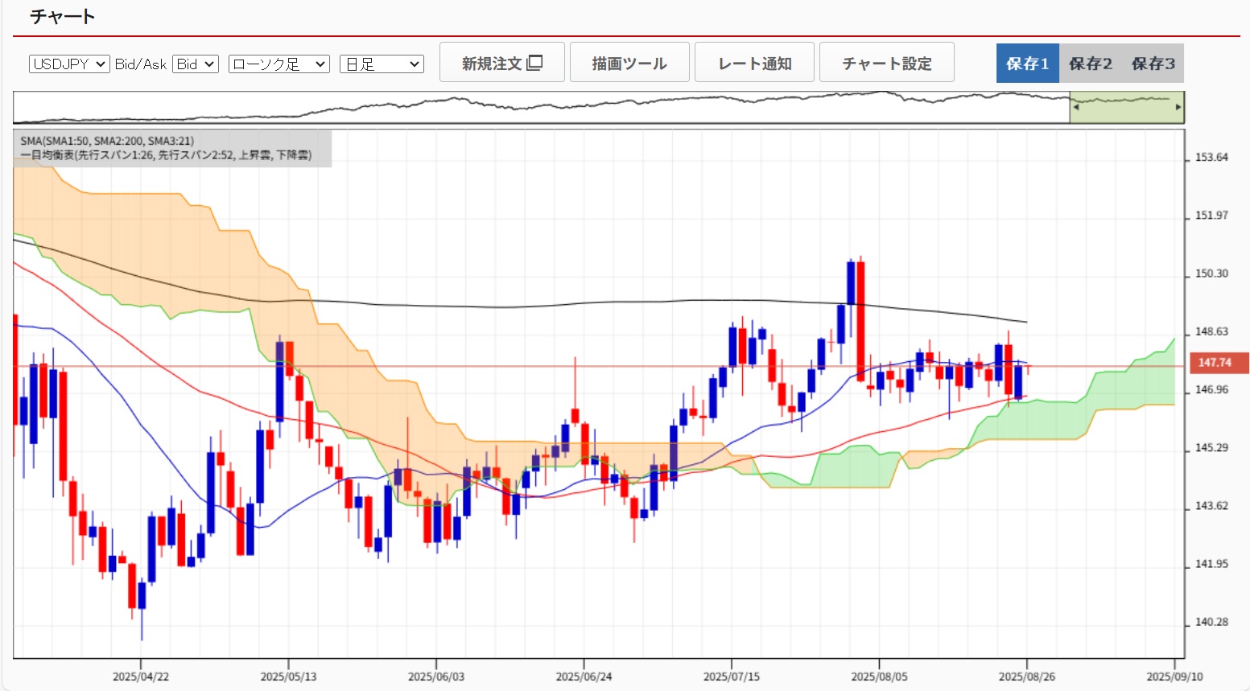Switch to the 保存2 tab
The width and height of the screenshot is (1250, 691).
tap(1091, 63)
